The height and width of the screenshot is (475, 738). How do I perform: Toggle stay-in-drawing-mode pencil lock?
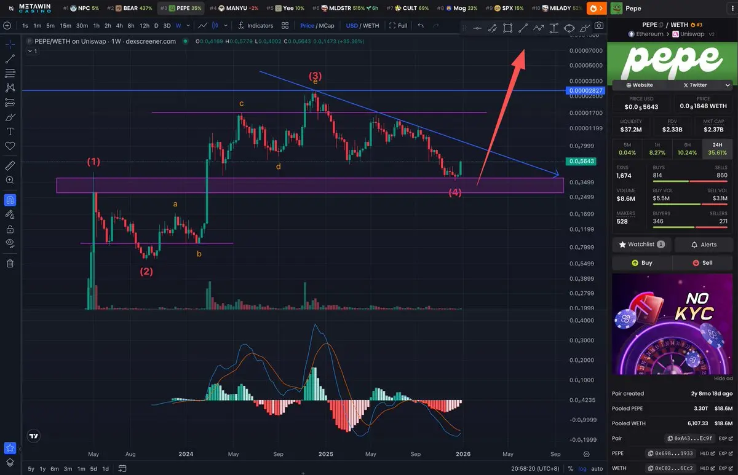coord(10,214)
